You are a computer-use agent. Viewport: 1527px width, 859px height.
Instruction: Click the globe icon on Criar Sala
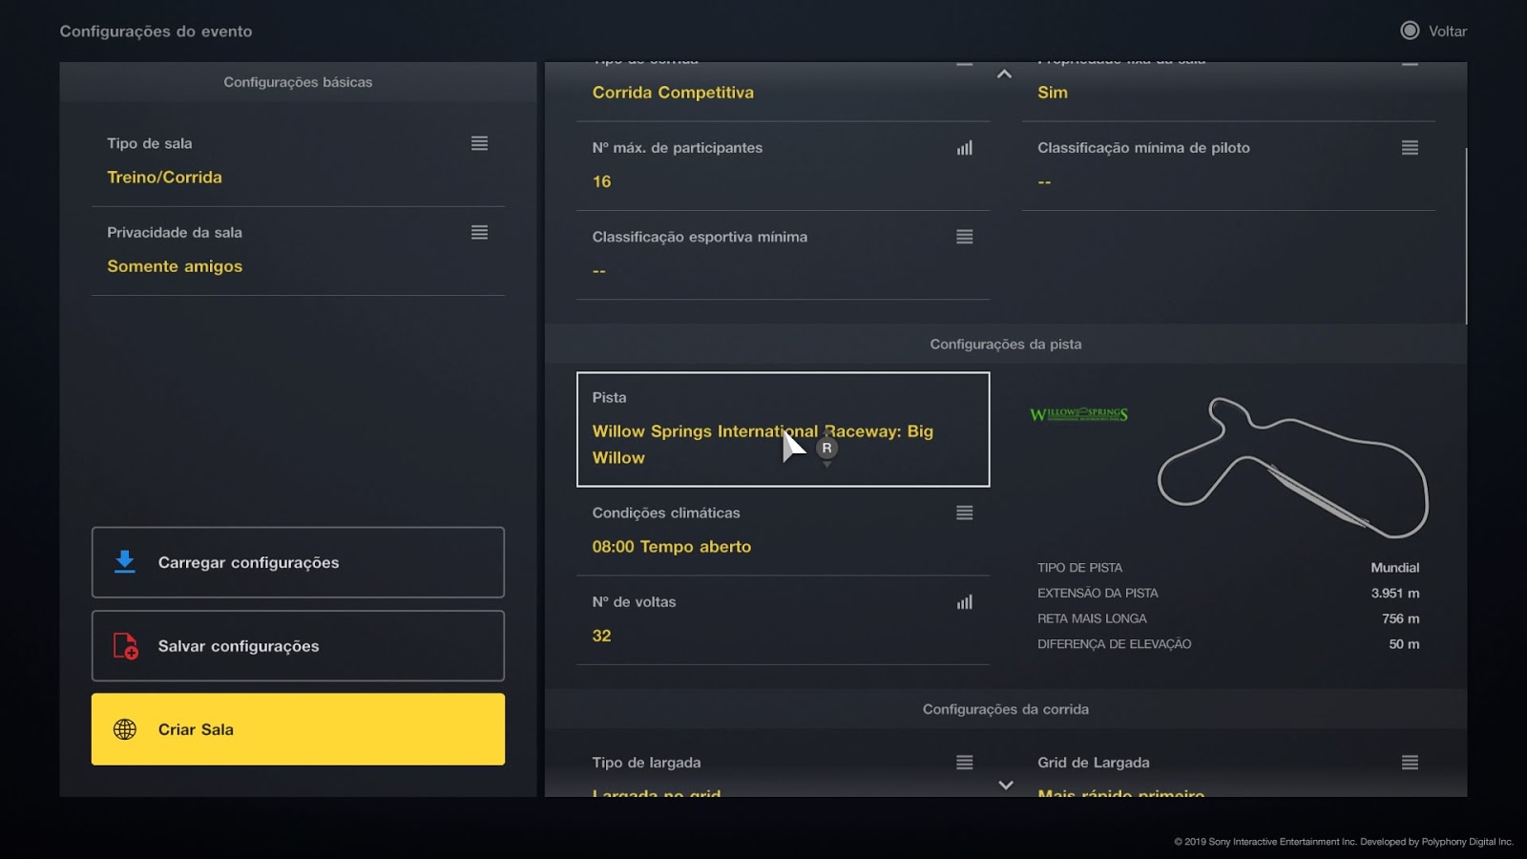click(x=125, y=729)
